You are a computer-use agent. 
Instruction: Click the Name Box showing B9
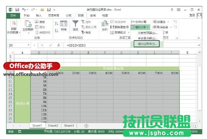pos(18,45)
